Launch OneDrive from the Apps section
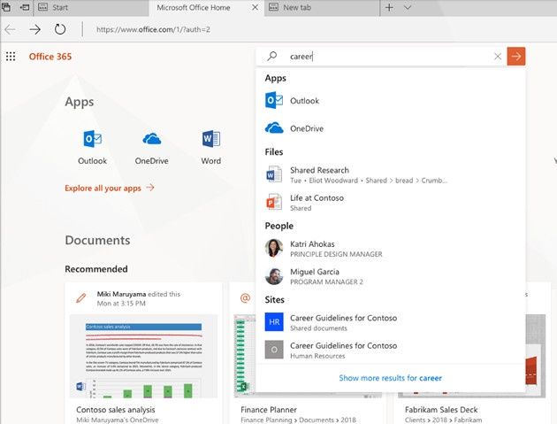This screenshot has width=557, height=424. coord(152,147)
